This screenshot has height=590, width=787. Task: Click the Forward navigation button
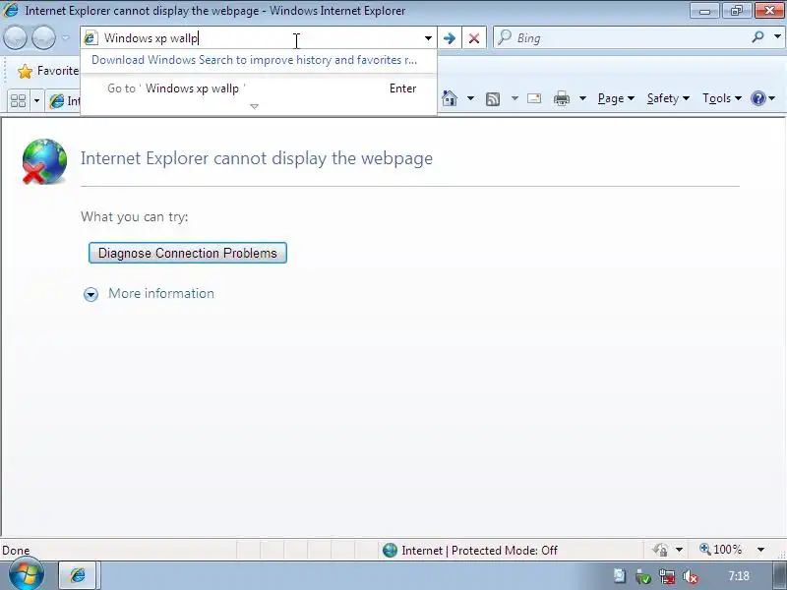(x=43, y=38)
